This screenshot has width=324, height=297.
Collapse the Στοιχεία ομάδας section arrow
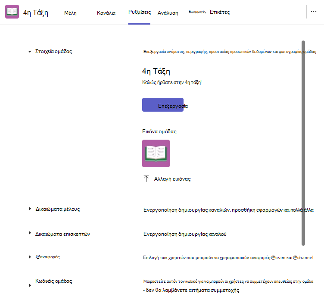(x=30, y=51)
